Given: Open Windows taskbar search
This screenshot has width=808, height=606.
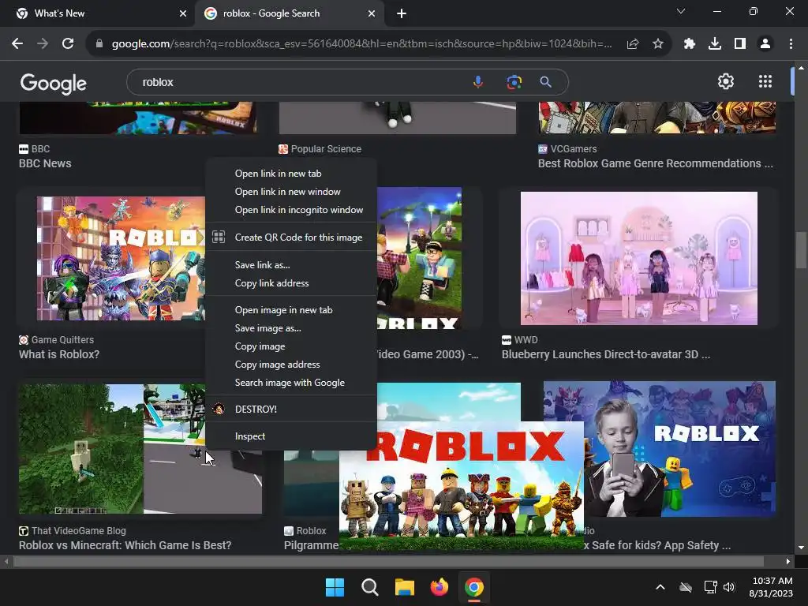Looking at the screenshot, I should pyautogui.click(x=369, y=587).
